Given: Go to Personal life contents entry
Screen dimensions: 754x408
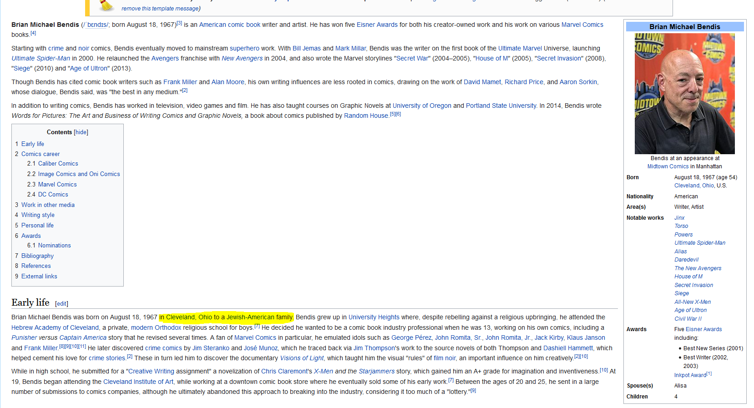Looking at the screenshot, I should (37, 226).
